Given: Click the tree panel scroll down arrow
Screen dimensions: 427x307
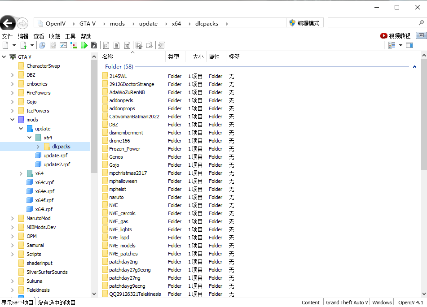Looking at the screenshot, I should coord(94,294).
